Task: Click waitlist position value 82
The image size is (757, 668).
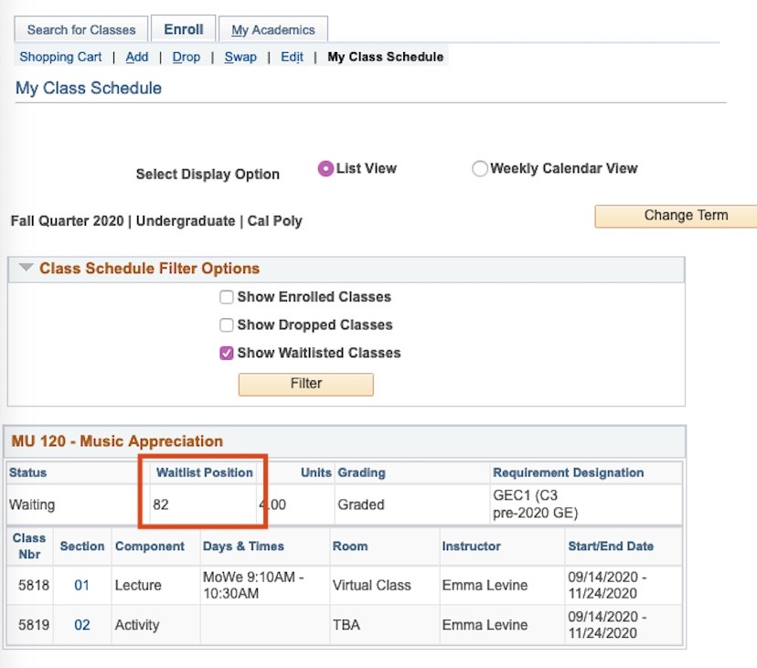Action: point(161,504)
